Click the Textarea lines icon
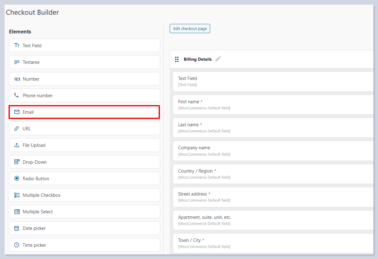This screenshot has height=259, width=378. coord(17,62)
